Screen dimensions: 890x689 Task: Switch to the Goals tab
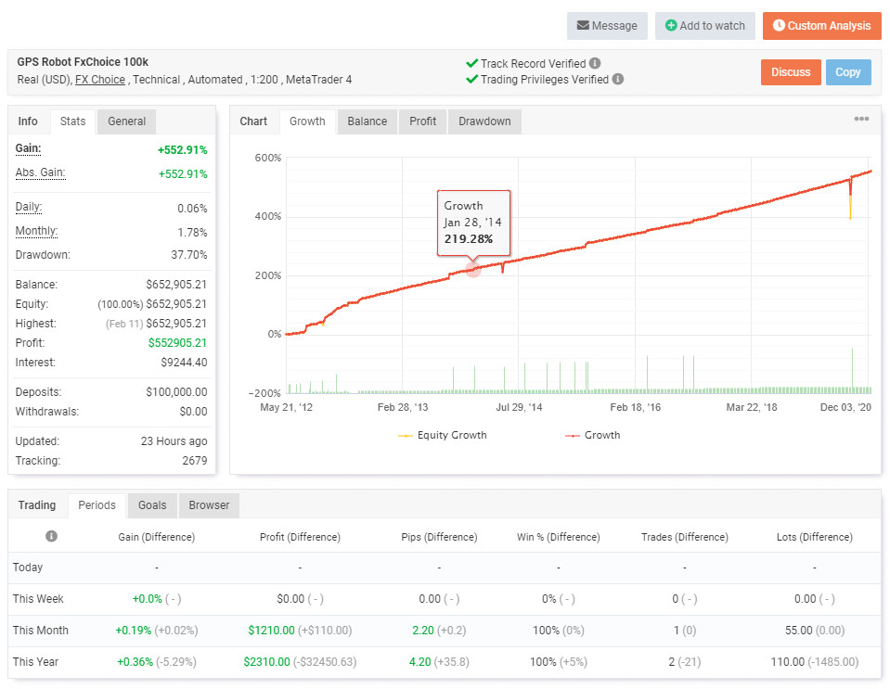click(x=152, y=505)
